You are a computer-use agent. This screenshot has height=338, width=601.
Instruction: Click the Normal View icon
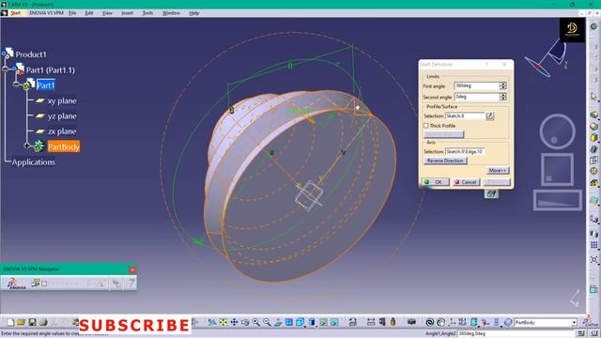(x=278, y=322)
